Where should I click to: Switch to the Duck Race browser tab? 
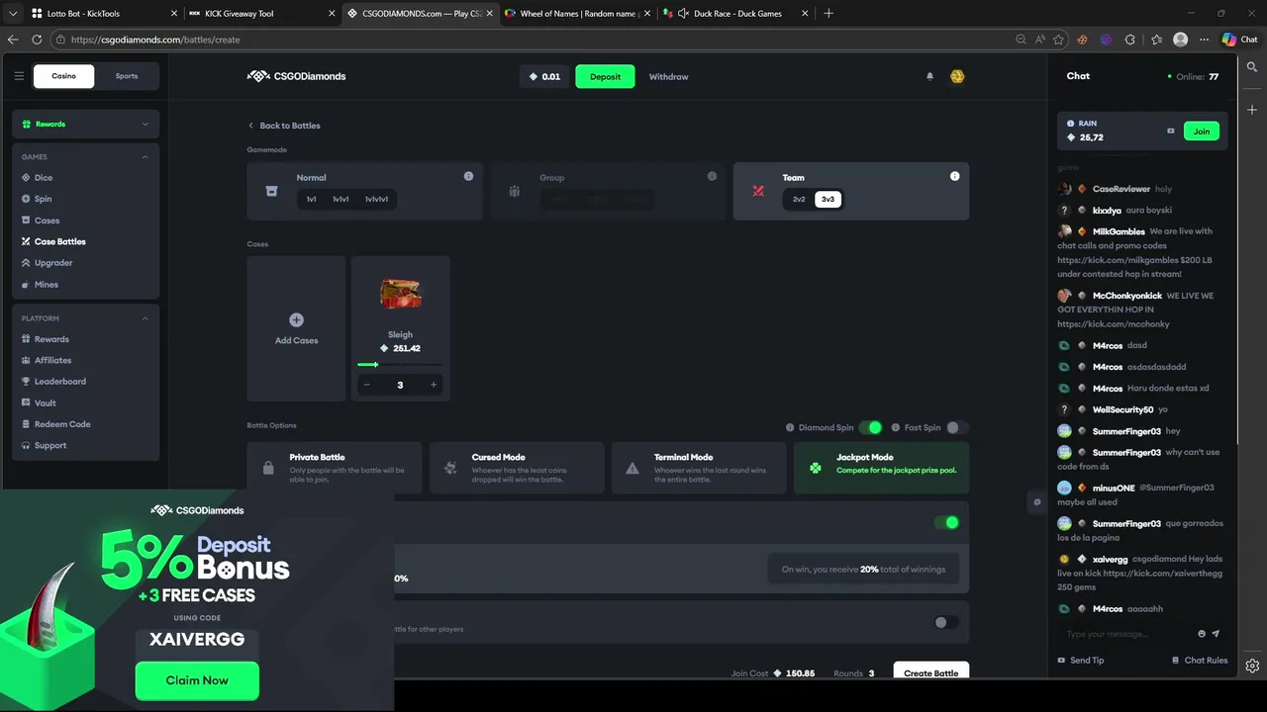coord(735,14)
